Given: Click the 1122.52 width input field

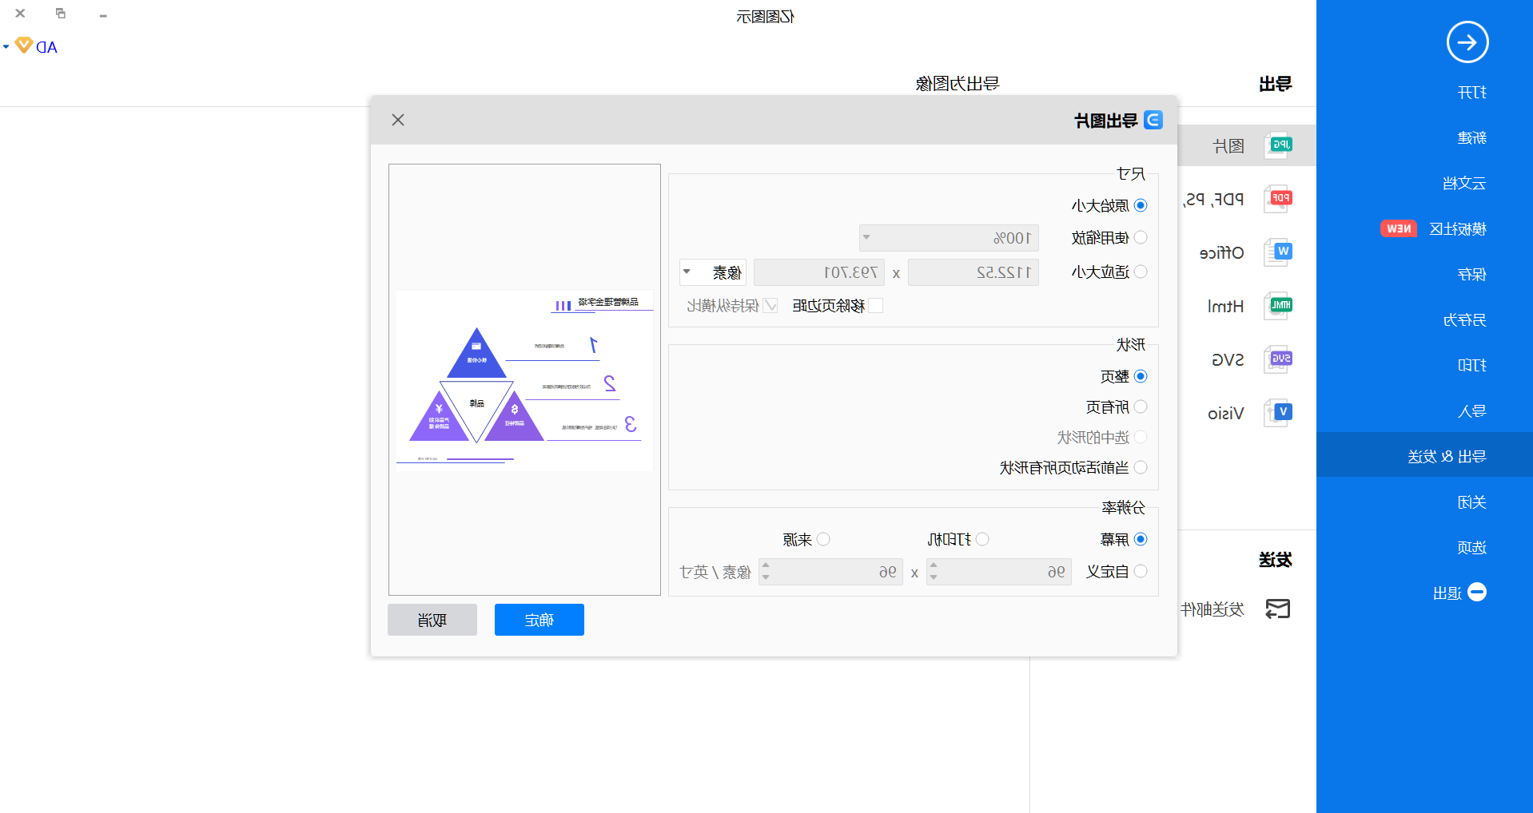Looking at the screenshot, I should (x=974, y=272).
